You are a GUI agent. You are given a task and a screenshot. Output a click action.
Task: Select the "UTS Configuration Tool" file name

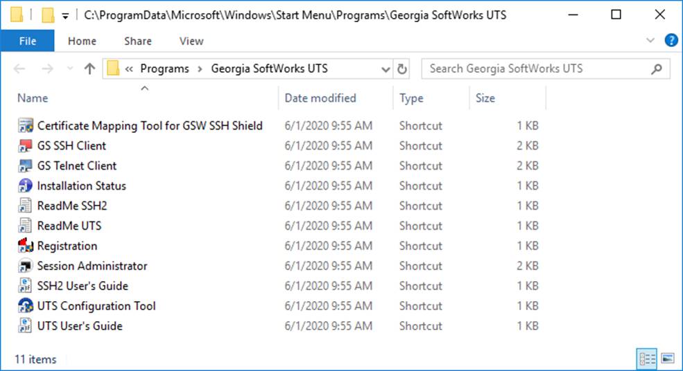[96, 306]
